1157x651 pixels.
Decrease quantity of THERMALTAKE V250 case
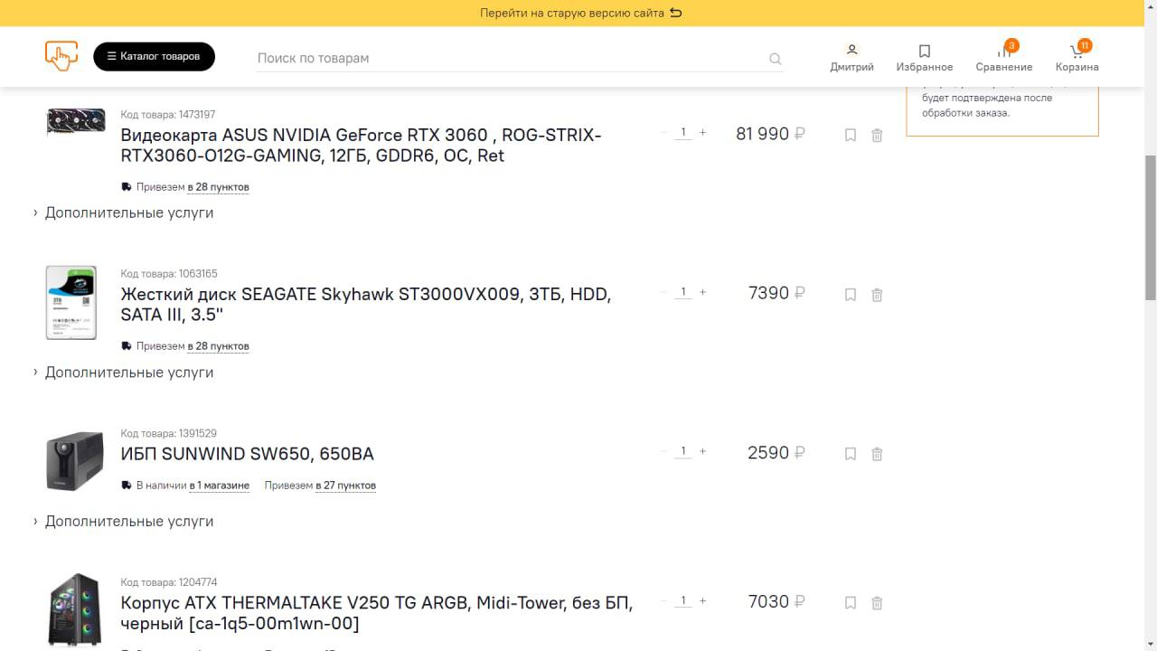click(x=664, y=600)
